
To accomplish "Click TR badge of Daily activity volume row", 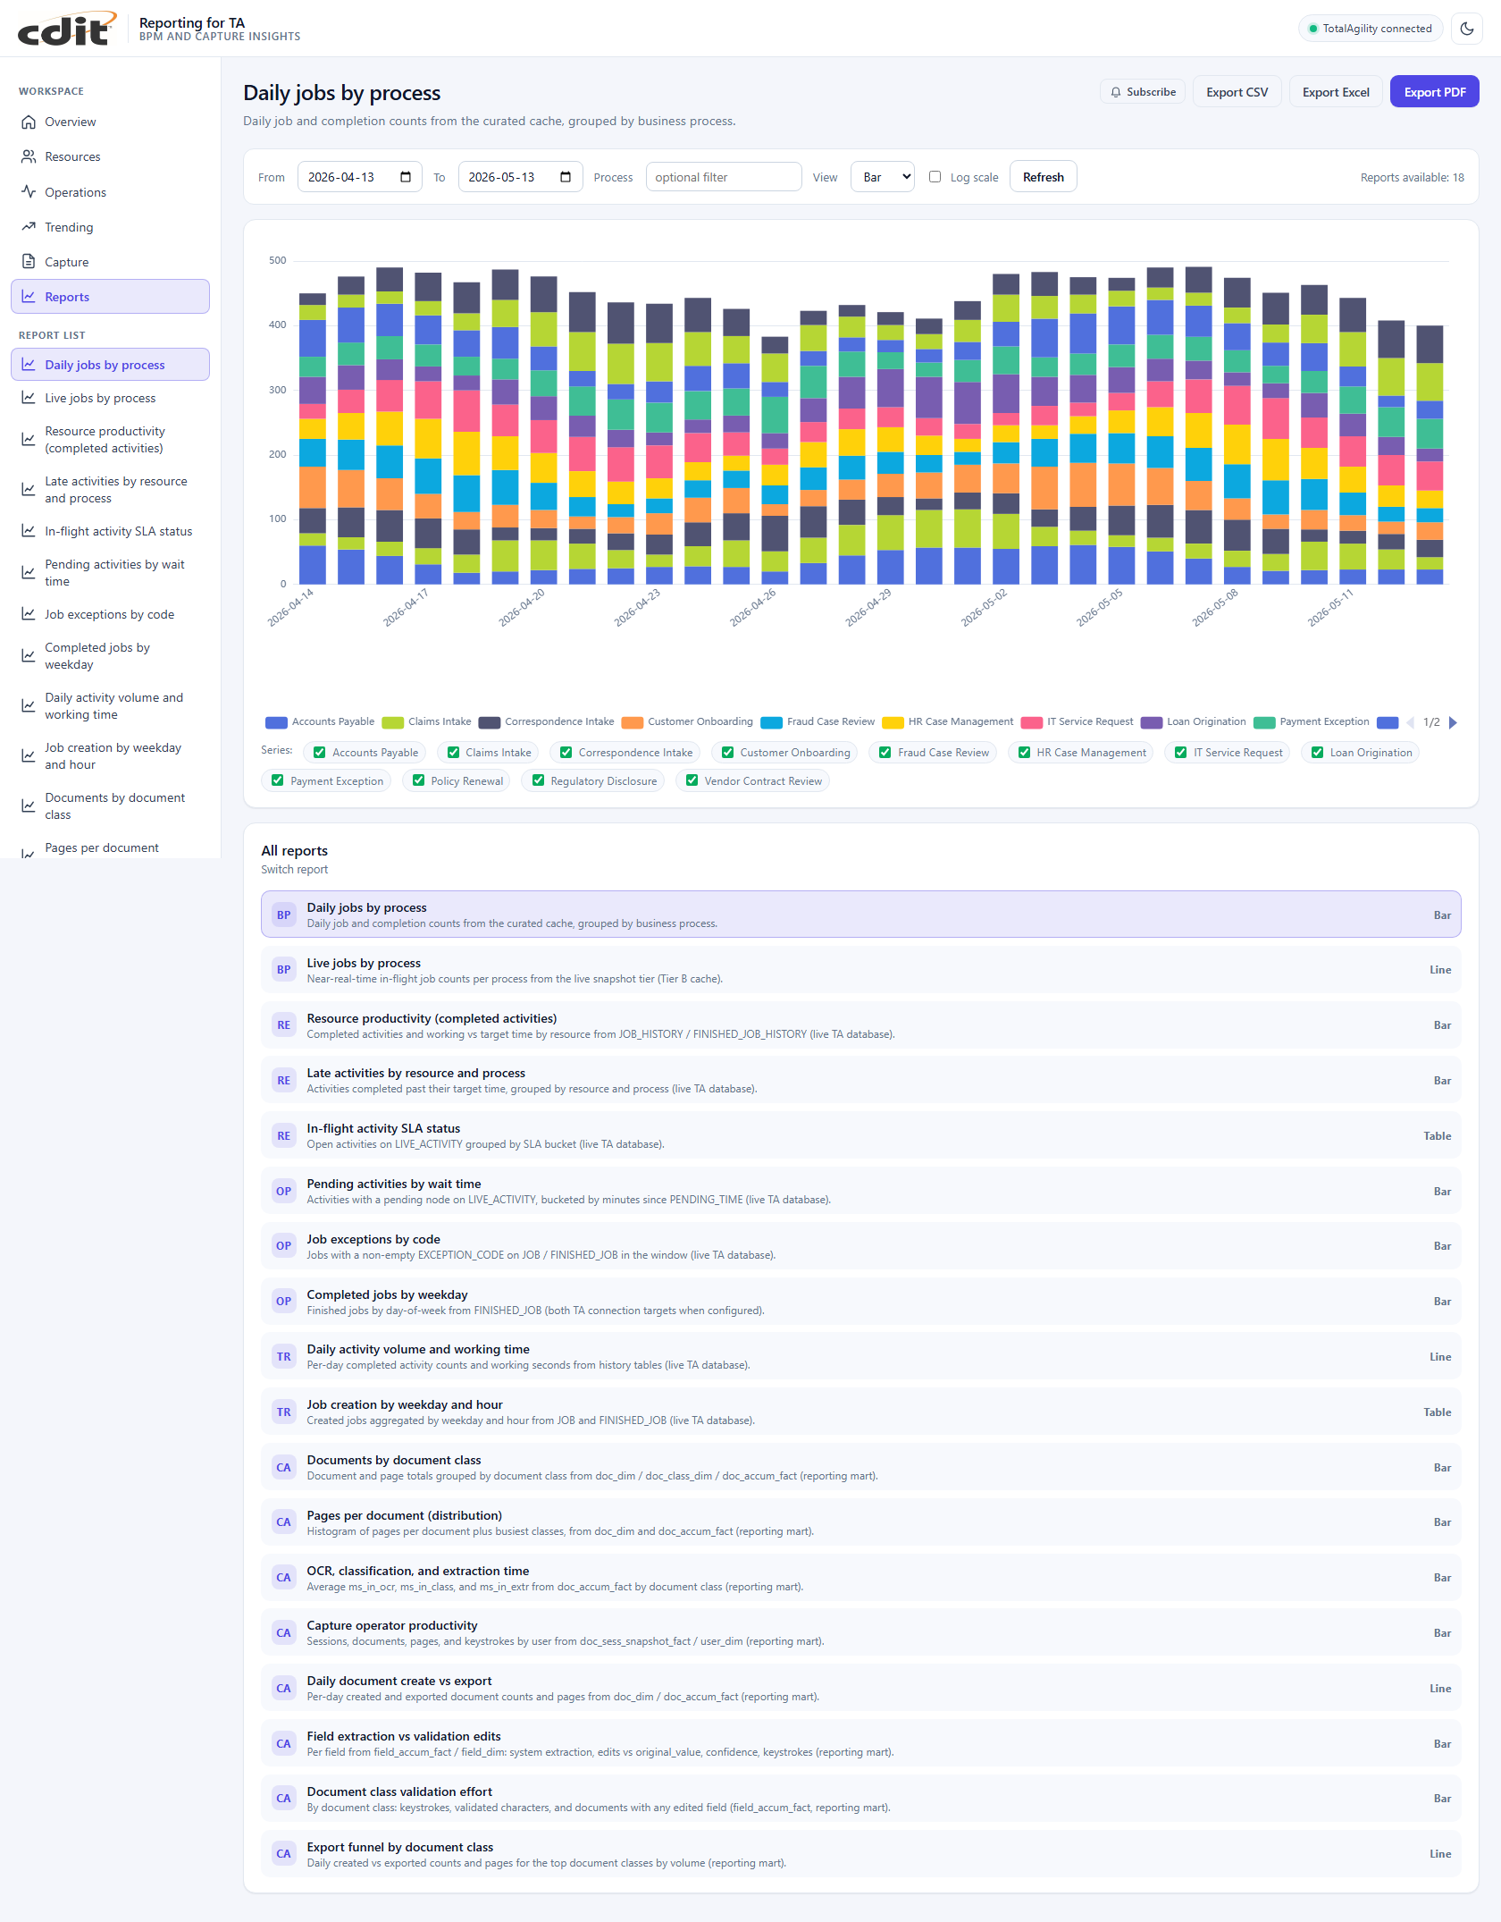I will pyautogui.click(x=284, y=1357).
